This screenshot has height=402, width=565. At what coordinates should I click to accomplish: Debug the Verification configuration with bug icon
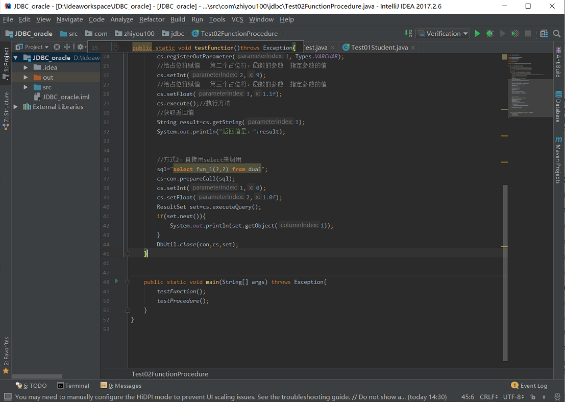[489, 34]
